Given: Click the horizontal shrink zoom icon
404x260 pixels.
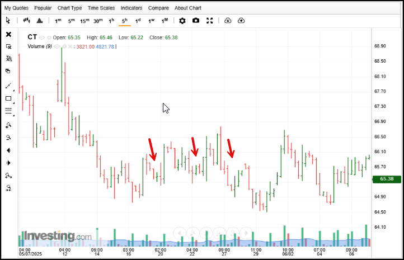Looking at the screenshot, I should pyautogui.click(x=8, y=188).
